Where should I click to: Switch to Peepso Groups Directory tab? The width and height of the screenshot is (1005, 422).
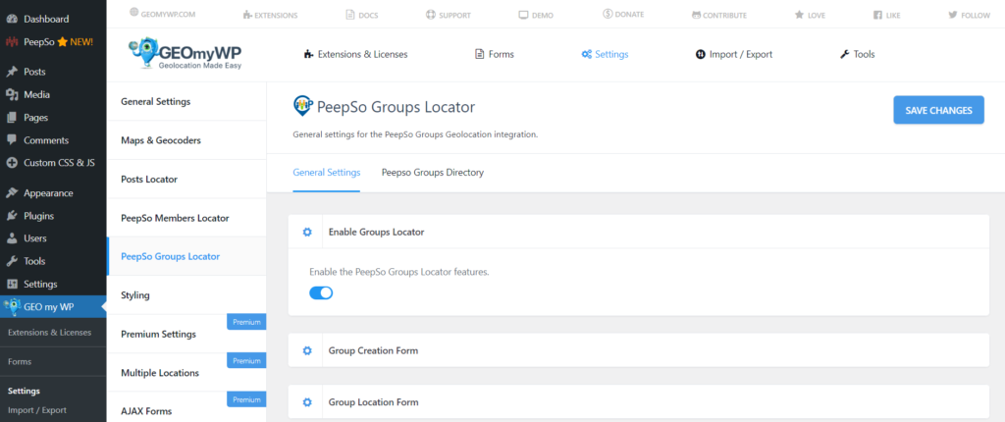pos(433,173)
